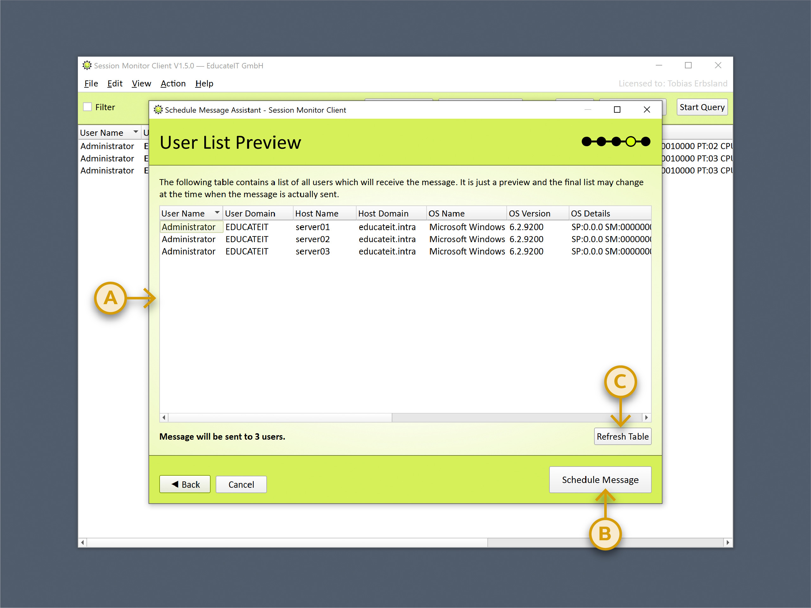Viewport: 811px width, 608px height.
Task: Click the Session Monitor Client gear icon
Action: (87, 66)
